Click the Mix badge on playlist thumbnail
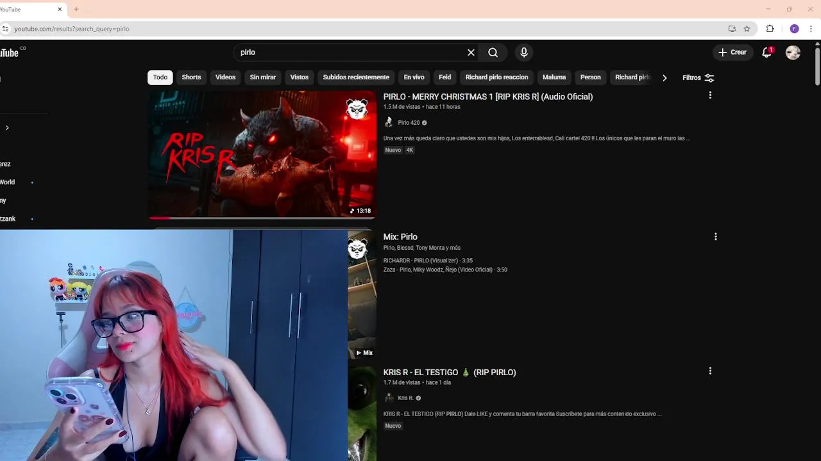Viewport: 821px width, 461px height. pyautogui.click(x=364, y=353)
